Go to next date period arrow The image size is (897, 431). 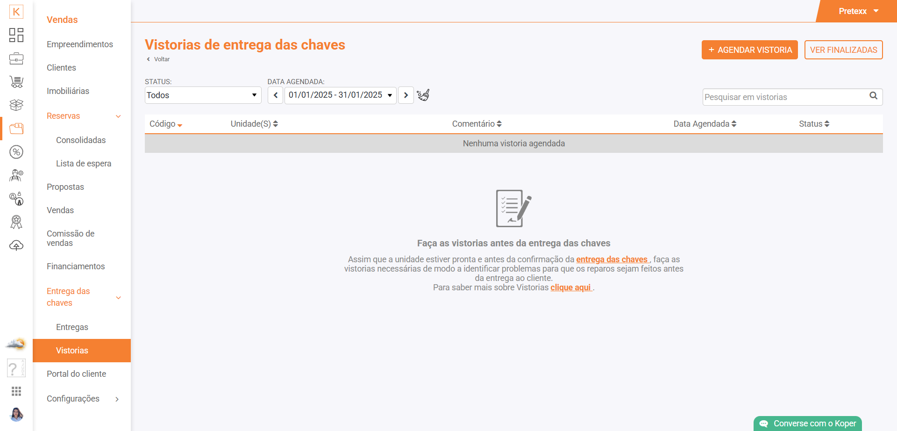coord(406,95)
